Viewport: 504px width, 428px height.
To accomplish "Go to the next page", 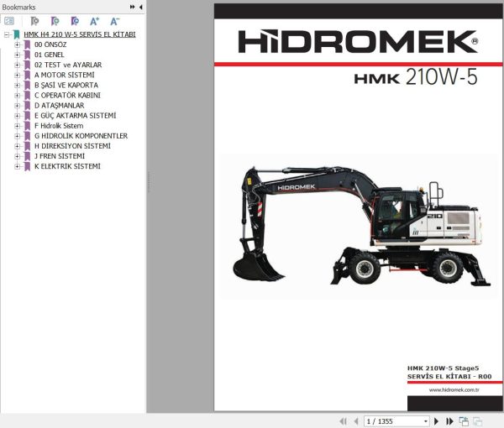I will click(x=436, y=421).
